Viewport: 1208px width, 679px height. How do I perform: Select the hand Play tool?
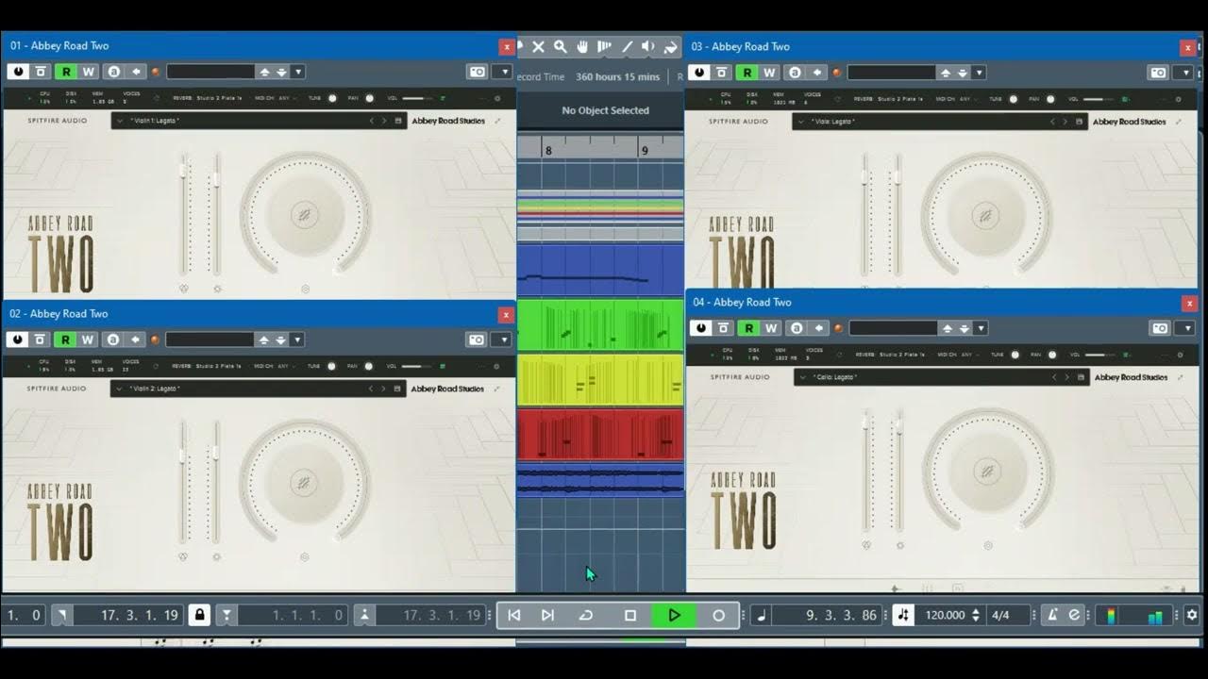pos(582,46)
